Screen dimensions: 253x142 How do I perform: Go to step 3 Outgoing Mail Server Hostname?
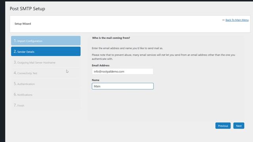(x=46, y=62)
